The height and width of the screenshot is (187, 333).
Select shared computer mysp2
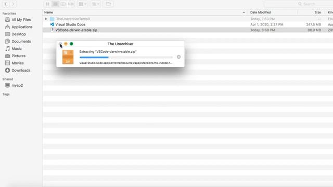[x=17, y=85]
